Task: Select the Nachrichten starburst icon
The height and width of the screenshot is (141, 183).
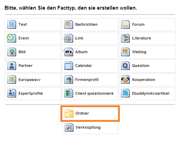Action: click(x=69, y=24)
